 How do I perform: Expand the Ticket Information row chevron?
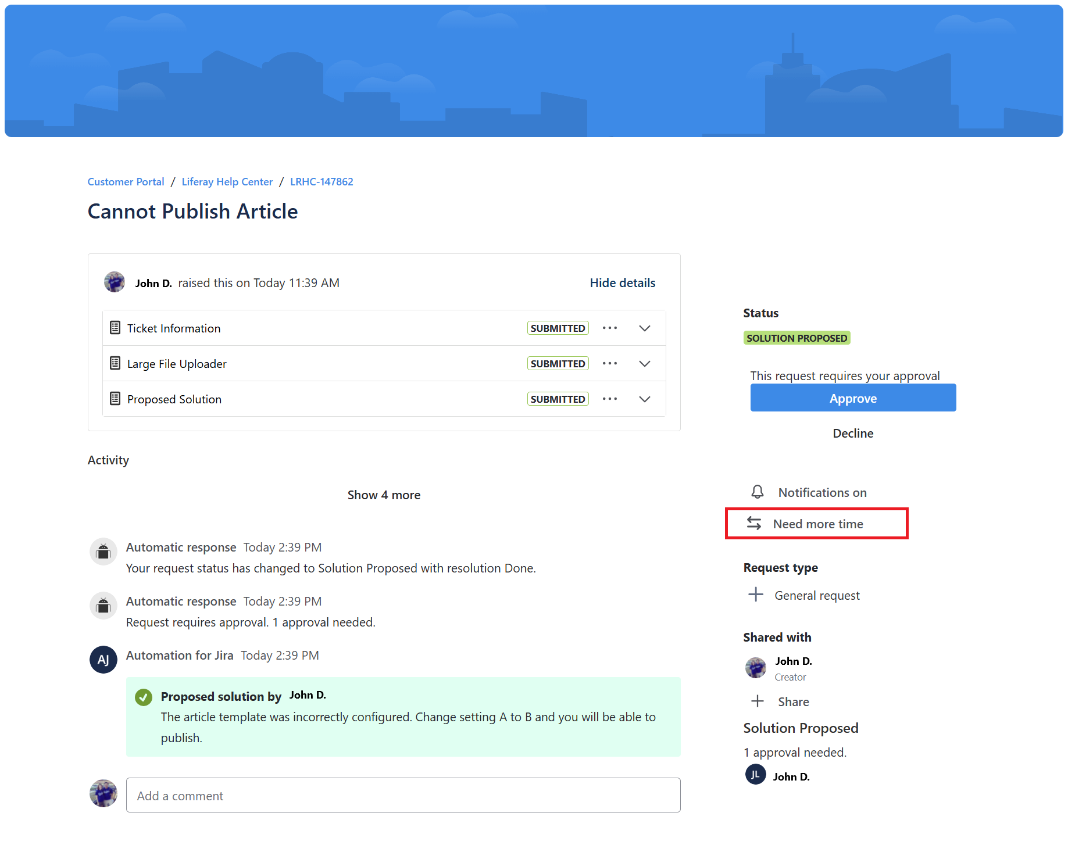pos(644,328)
